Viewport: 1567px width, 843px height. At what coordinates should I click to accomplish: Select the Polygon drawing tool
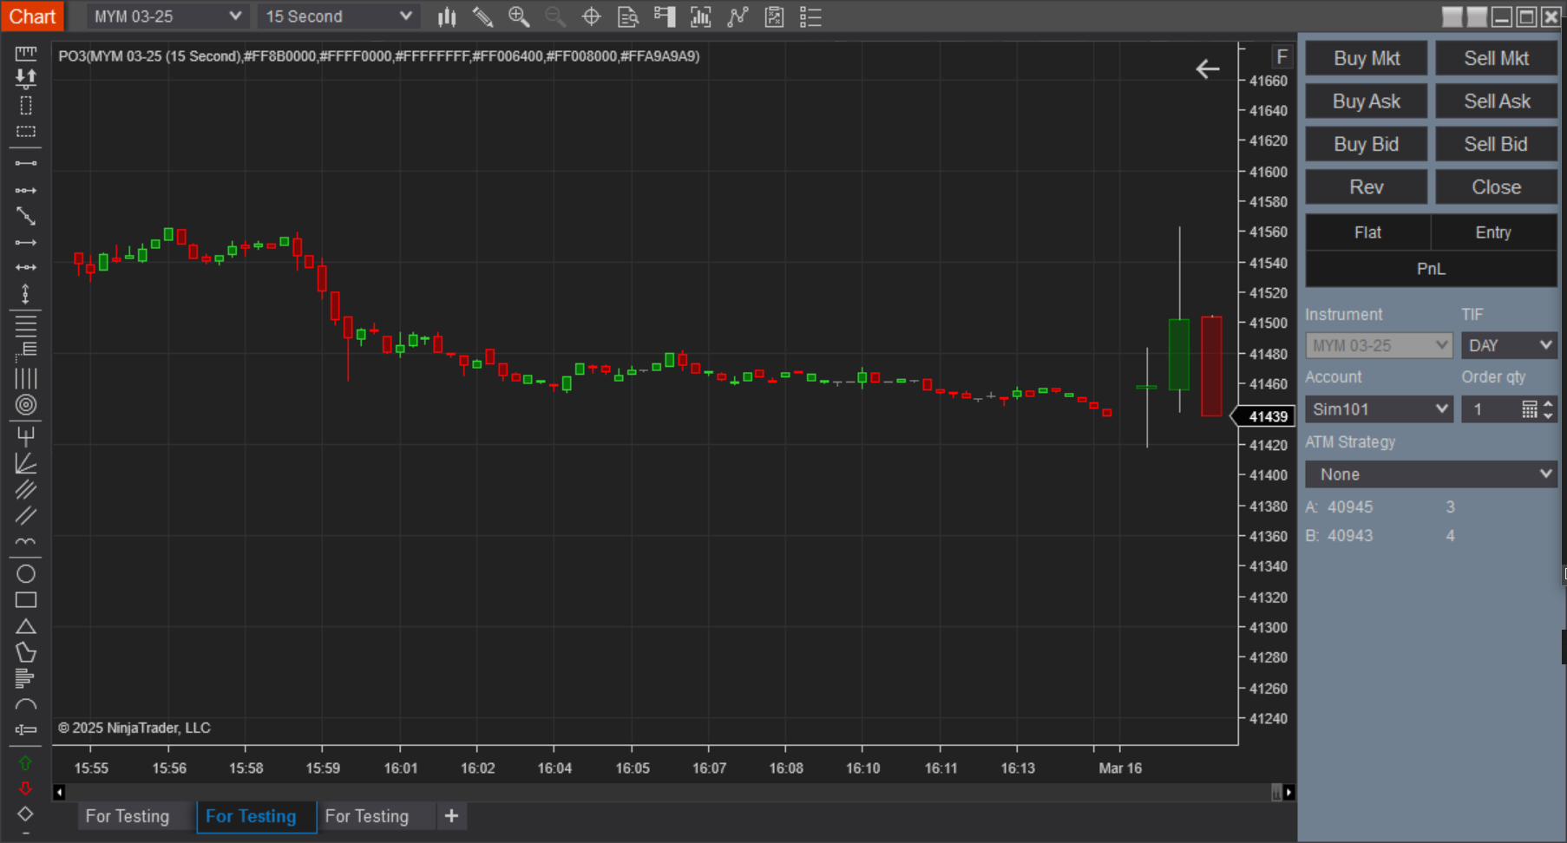click(26, 652)
